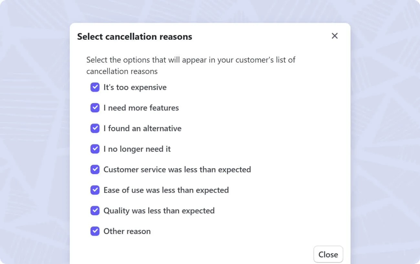Click the instruction text under the title
This screenshot has width=420, height=264.
click(191, 66)
